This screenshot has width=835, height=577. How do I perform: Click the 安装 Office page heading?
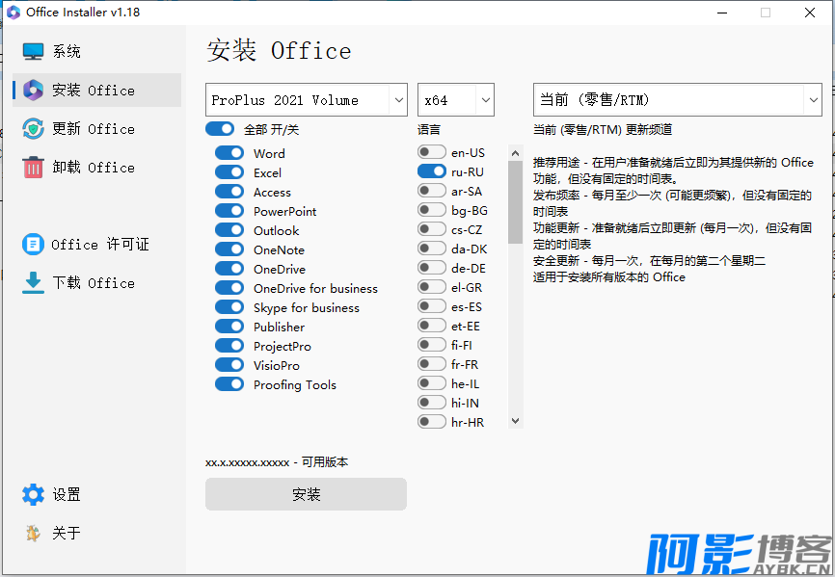click(279, 51)
